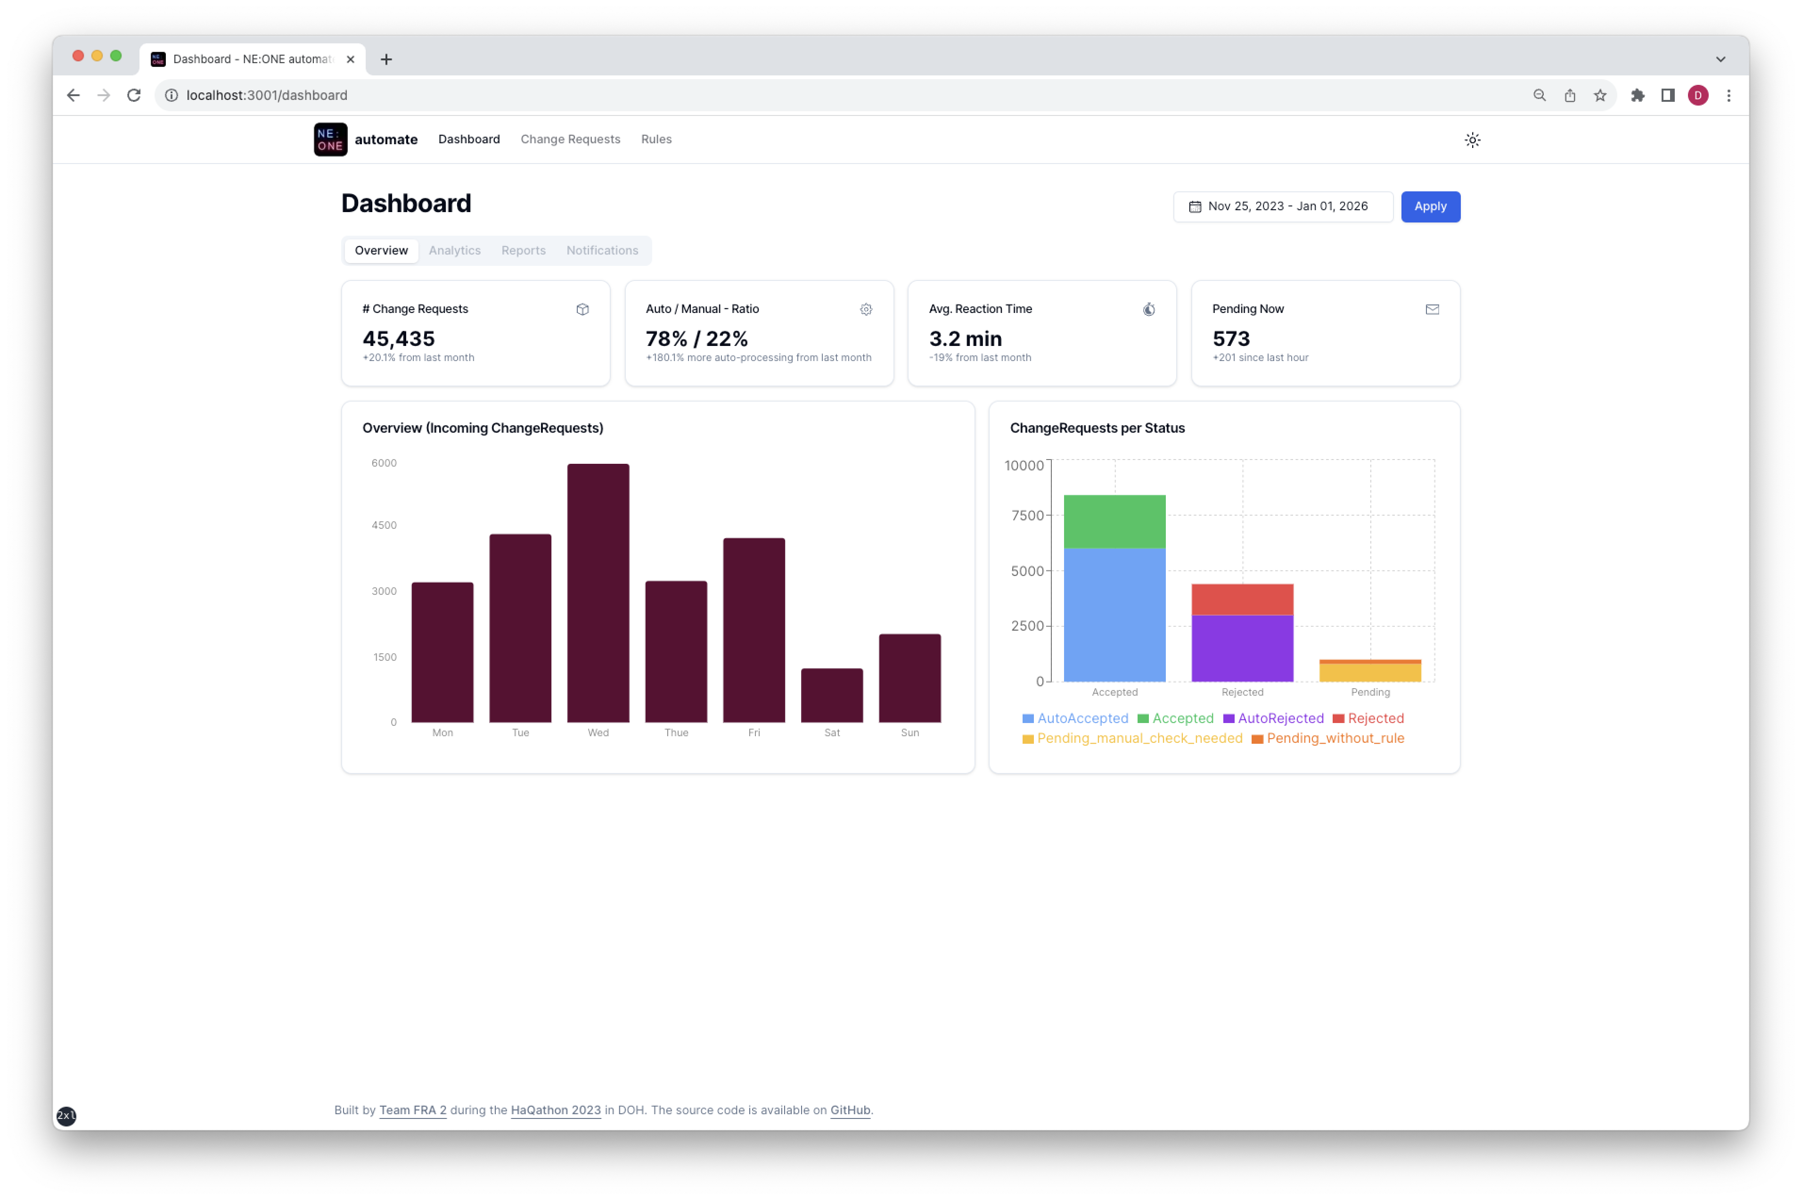Viewport: 1802px width, 1200px height.
Task: Open the Chrome three-dot menu
Action: (1728, 95)
